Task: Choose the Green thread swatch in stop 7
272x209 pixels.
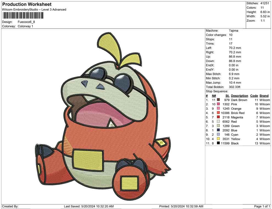Action: (x=218, y=126)
